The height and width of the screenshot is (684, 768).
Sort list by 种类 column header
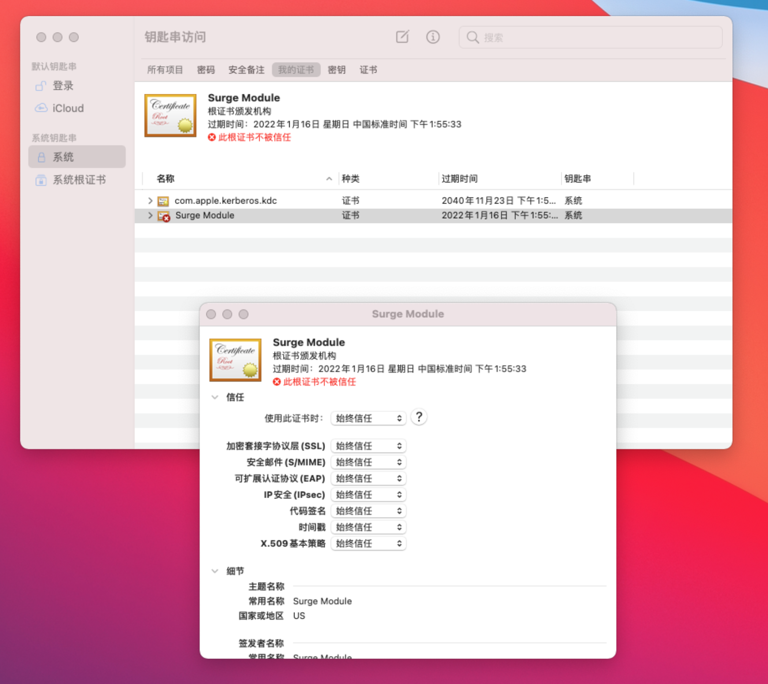351,179
